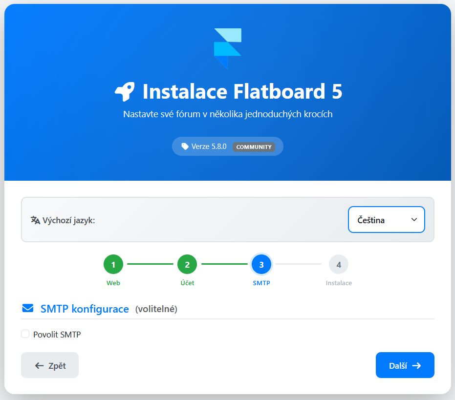Click the translate icon by Výchozí jazyk
Viewport: 455px width, 400px height.
[35, 220]
